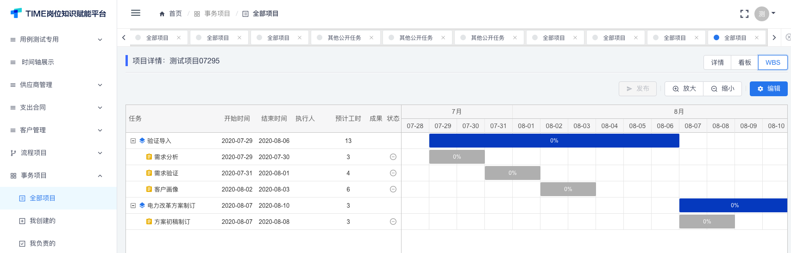Screen dimensions: 791x253
Task: Open 我负责的 in the sidebar
Action: click(x=58, y=243)
